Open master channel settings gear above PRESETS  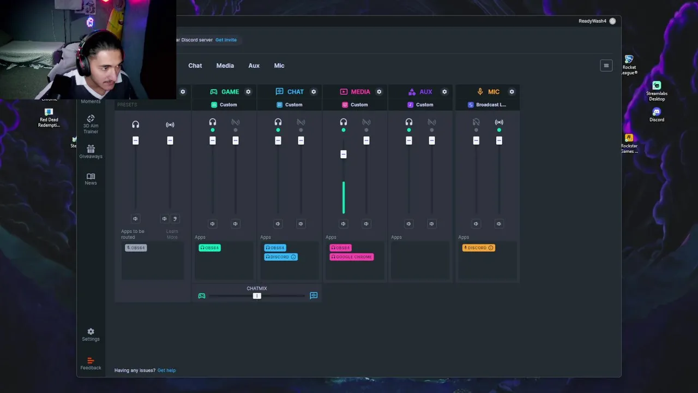click(183, 92)
